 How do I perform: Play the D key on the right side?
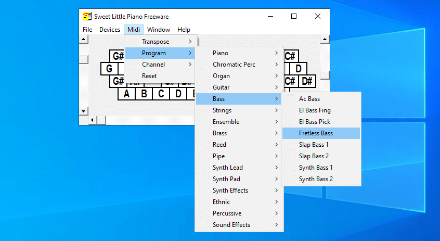coord(299,69)
